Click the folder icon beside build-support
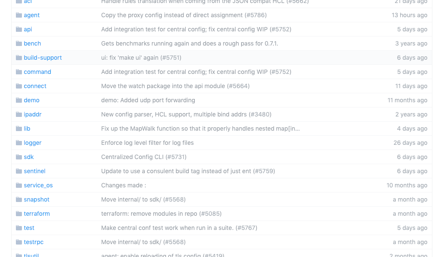The image size is (444, 257). point(18,58)
